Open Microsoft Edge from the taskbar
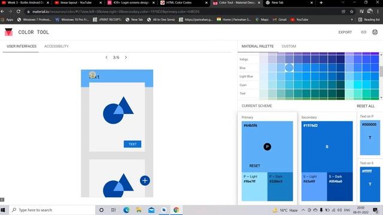Screen dimensions: 383x215 (126, 210)
